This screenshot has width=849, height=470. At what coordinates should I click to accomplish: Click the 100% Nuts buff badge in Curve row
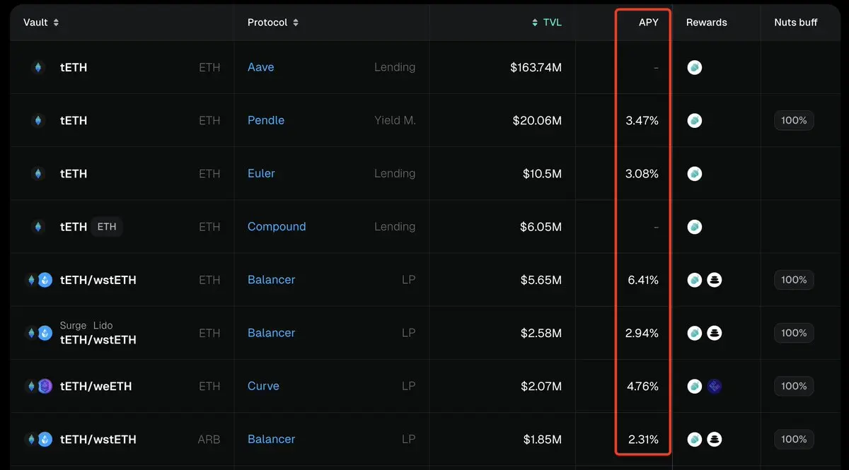(x=794, y=386)
